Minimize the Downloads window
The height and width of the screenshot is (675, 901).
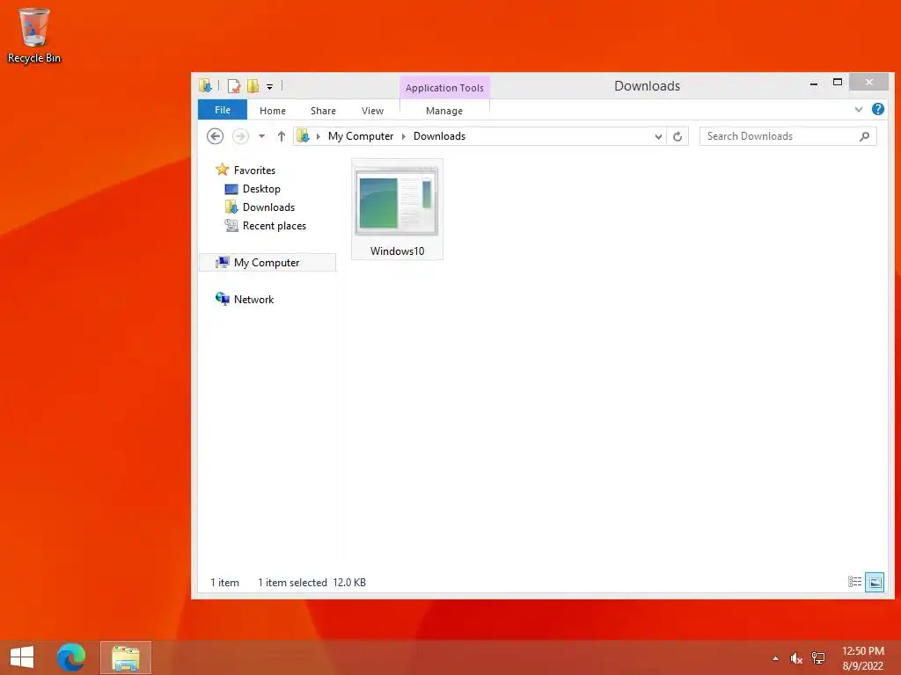[x=814, y=83]
